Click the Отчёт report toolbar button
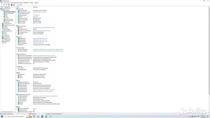 [20, 5]
